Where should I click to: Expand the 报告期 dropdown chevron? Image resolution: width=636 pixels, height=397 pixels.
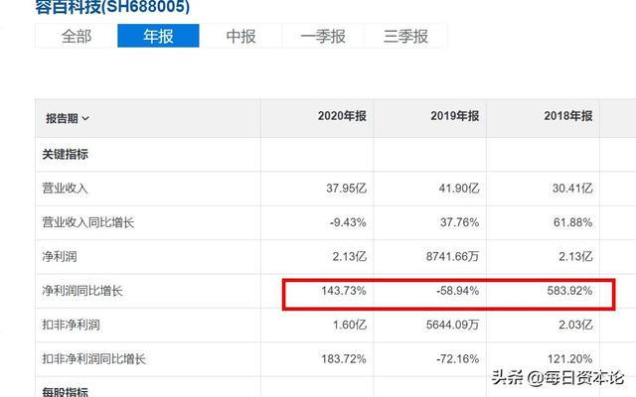pos(85,119)
